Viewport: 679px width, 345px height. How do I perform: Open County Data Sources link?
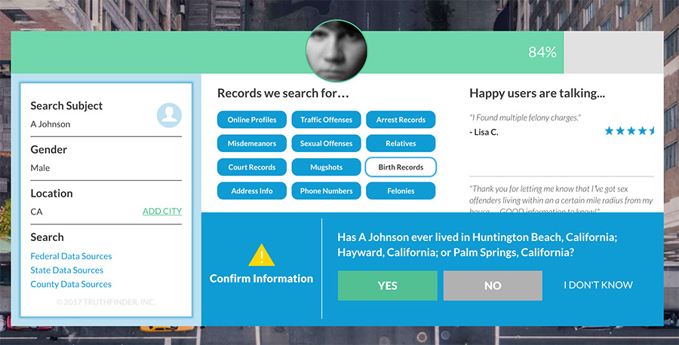click(71, 285)
